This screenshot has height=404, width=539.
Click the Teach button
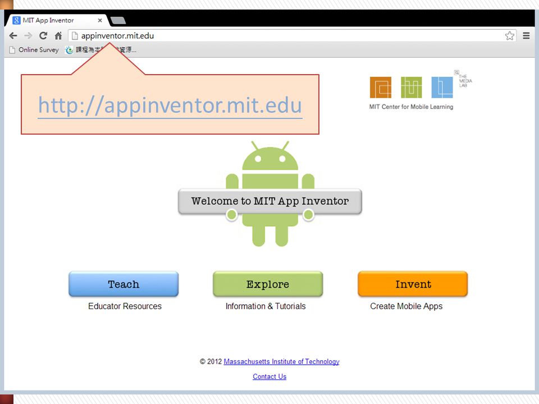[124, 284]
